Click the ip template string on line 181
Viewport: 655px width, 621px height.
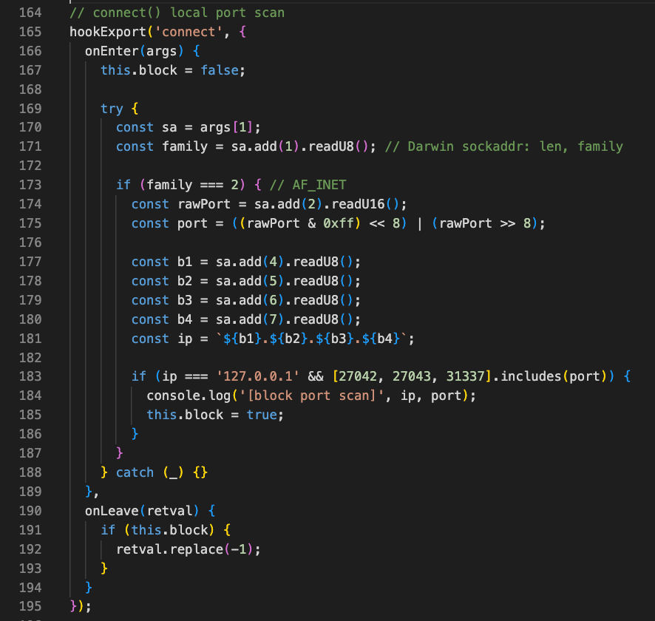pos(312,339)
